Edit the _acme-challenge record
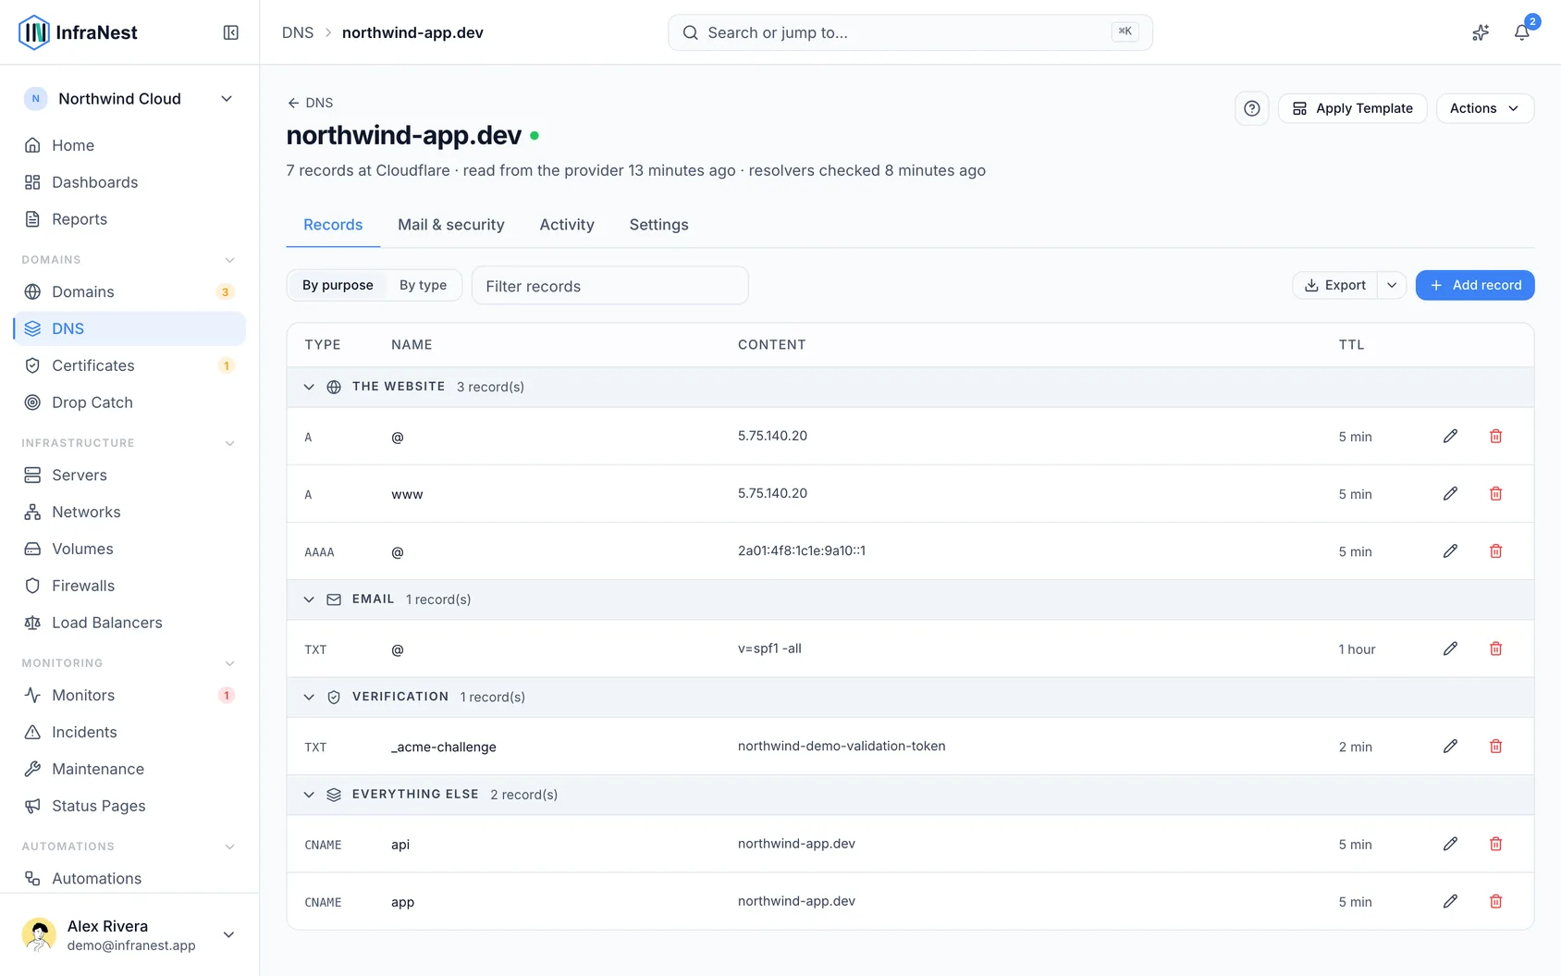Screen dimensions: 1561x976 1450,747
